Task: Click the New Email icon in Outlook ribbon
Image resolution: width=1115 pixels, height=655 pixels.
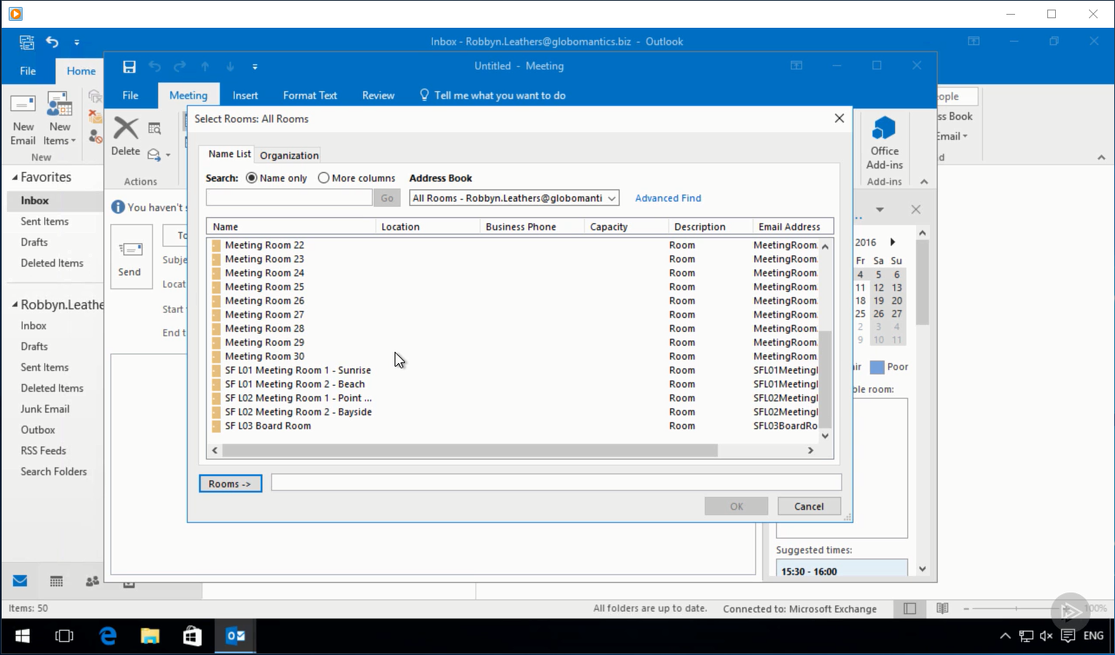Action: [x=23, y=104]
